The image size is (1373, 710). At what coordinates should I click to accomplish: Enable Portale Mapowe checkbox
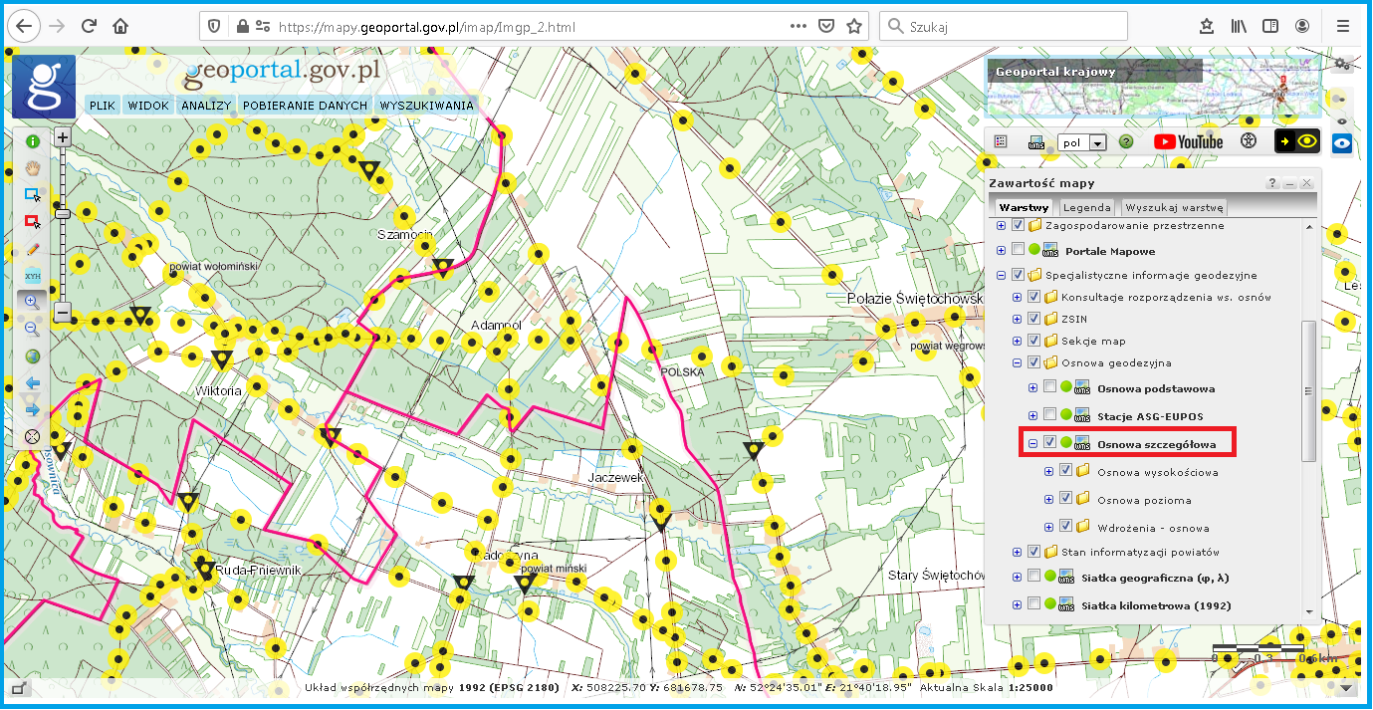1018,250
